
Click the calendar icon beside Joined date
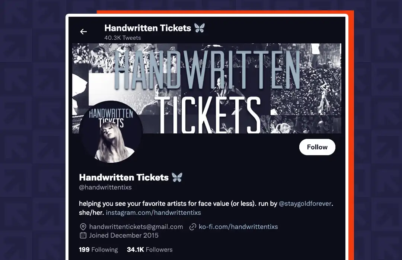point(83,235)
